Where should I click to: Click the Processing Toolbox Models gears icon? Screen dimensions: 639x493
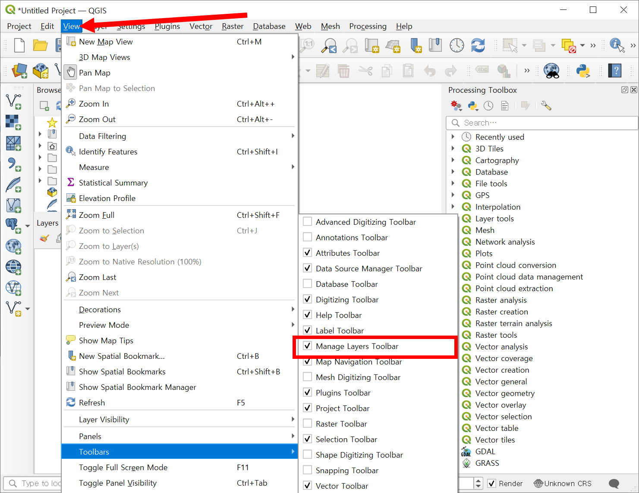pos(456,106)
